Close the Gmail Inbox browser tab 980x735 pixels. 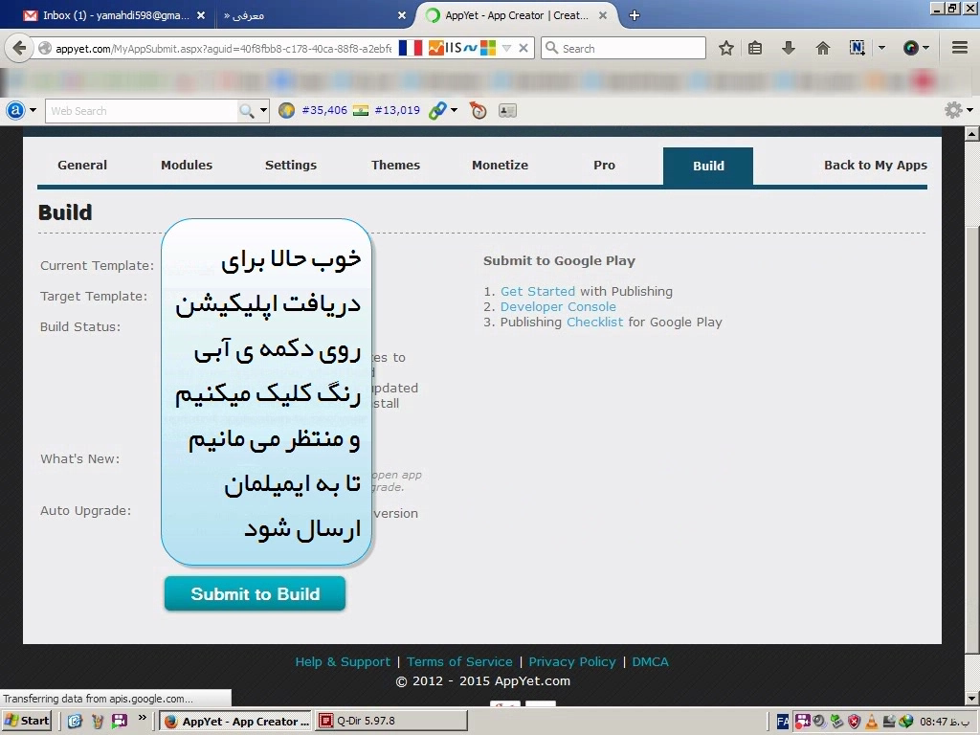(x=201, y=15)
